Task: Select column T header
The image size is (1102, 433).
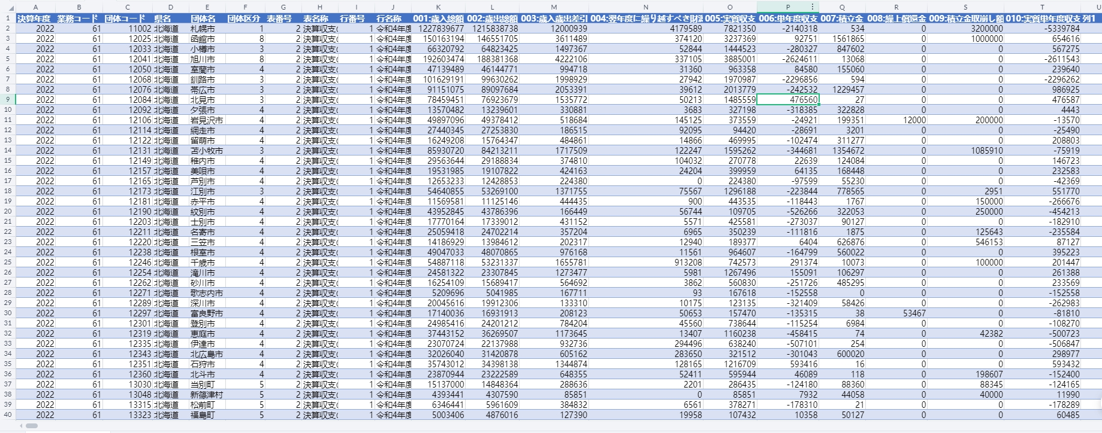Action: [1042, 7]
